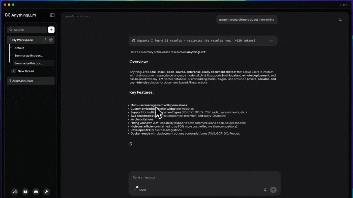Click the 'In-chat citations' bullet

coord(142,119)
